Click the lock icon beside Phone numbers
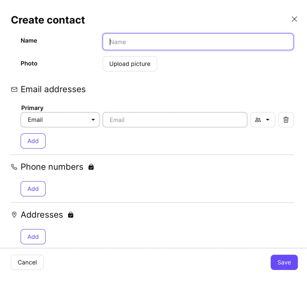 point(91,167)
